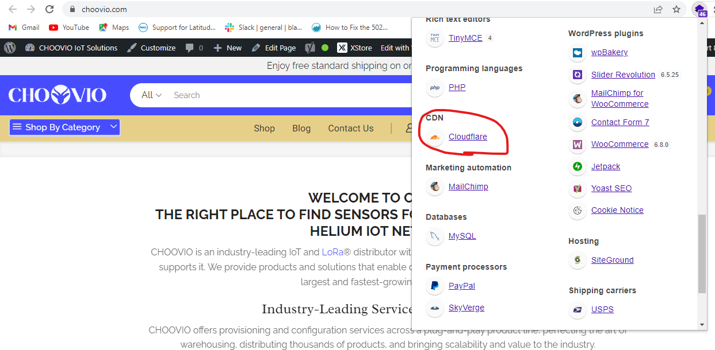The width and height of the screenshot is (715, 350).
Task: Click the Yoast SEO link
Action: coord(611,188)
